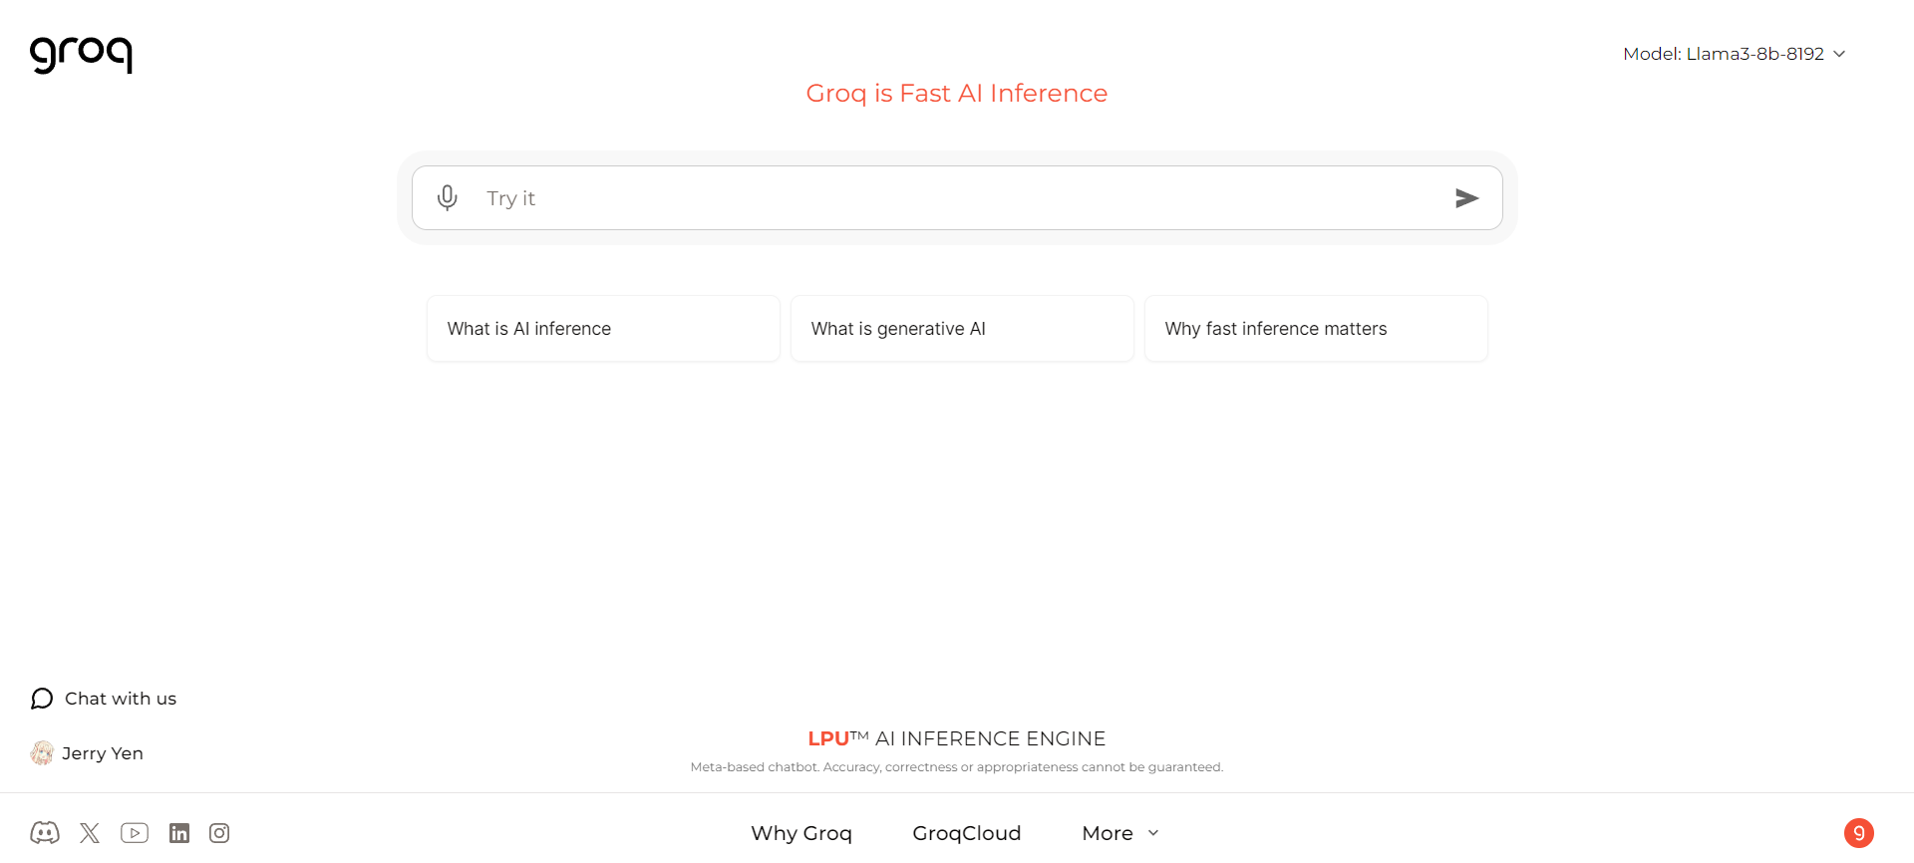Click the Groq is Fast AI Inference heading
The width and height of the screenshot is (1914, 863).
pyautogui.click(x=957, y=93)
